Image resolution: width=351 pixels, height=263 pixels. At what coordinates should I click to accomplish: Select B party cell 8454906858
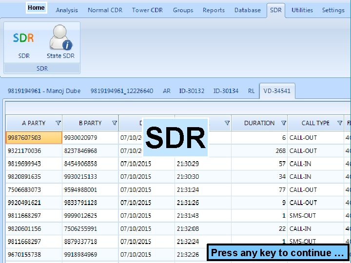click(91, 164)
